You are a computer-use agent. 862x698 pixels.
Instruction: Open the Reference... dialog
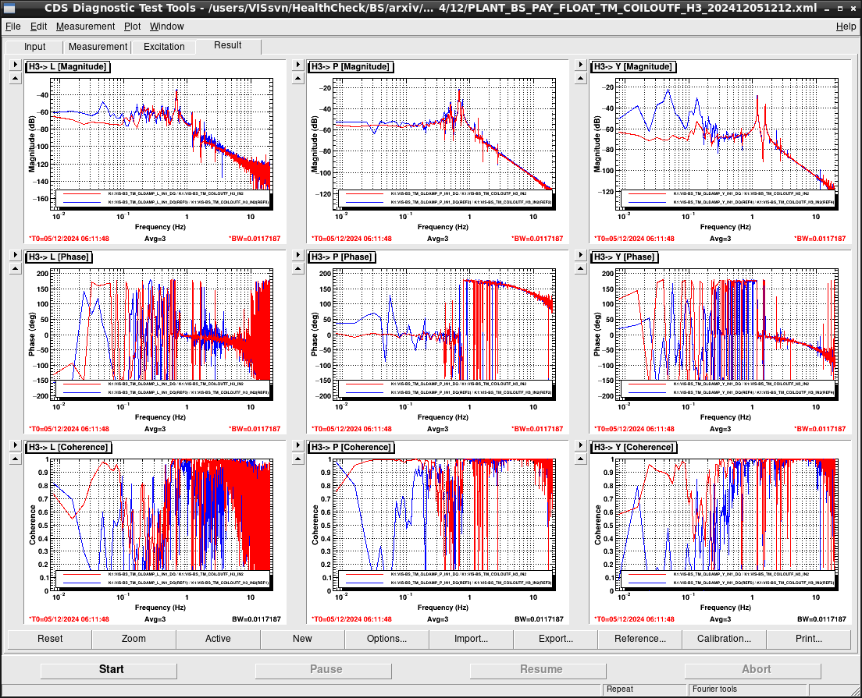click(639, 639)
